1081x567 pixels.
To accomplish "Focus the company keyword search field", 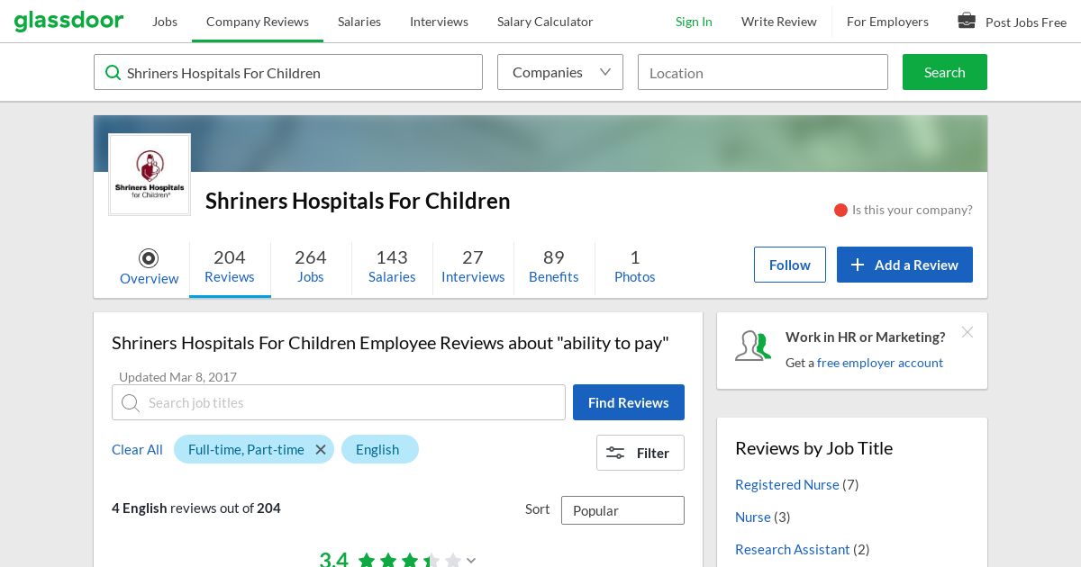I will [288, 72].
